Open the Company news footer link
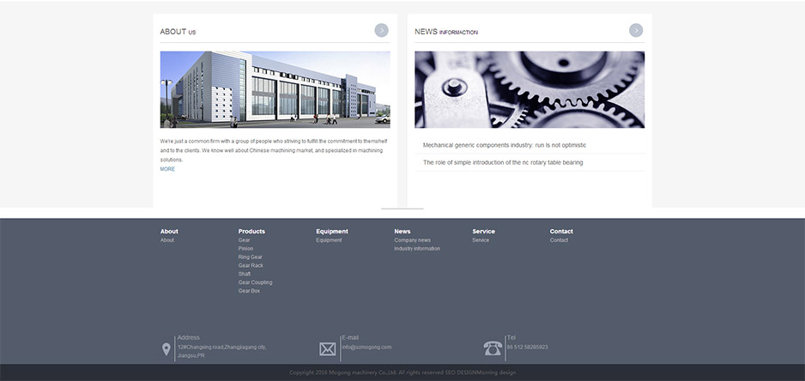The width and height of the screenshot is (805, 381). pos(412,240)
